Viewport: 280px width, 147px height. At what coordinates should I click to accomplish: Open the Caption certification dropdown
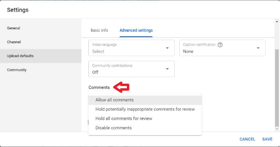click(222, 48)
